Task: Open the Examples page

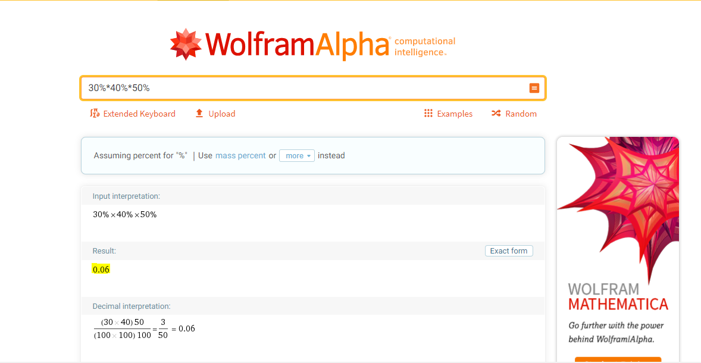Action: [x=448, y=114]
